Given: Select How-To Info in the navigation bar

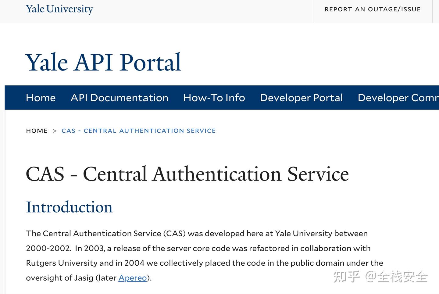Looking at the screenshot, I should [x=214, y=98].
